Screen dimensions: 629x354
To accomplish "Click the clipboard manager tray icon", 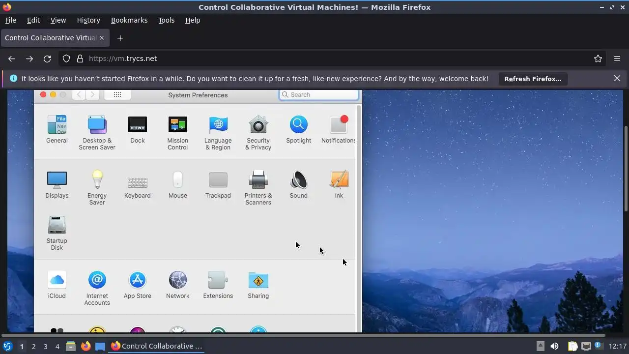I will click(x=572, y=346).
